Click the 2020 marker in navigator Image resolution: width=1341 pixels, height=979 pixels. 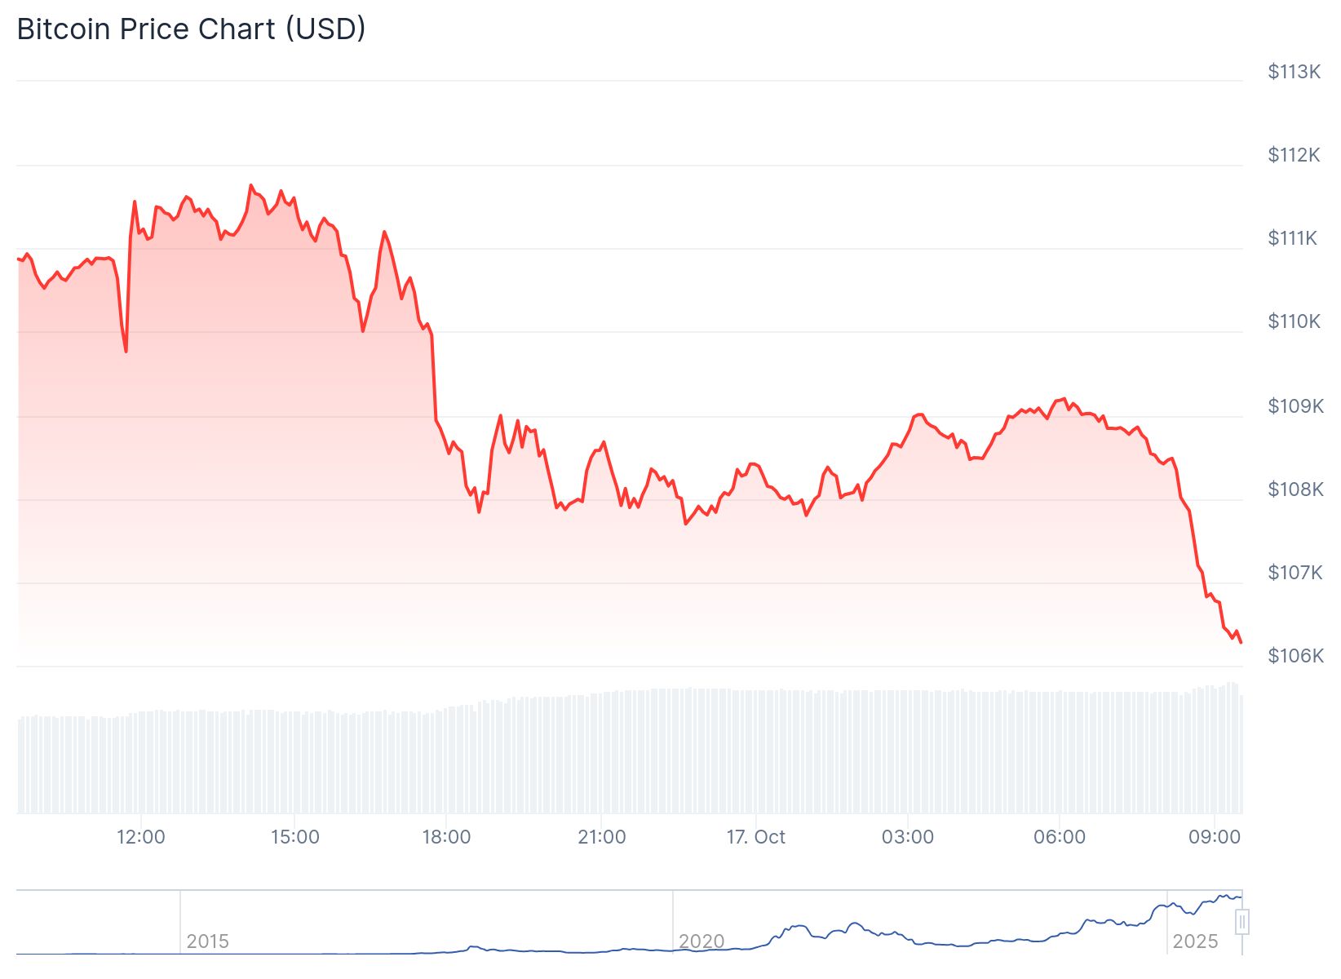pyautogui.click(x=701, y=941)
